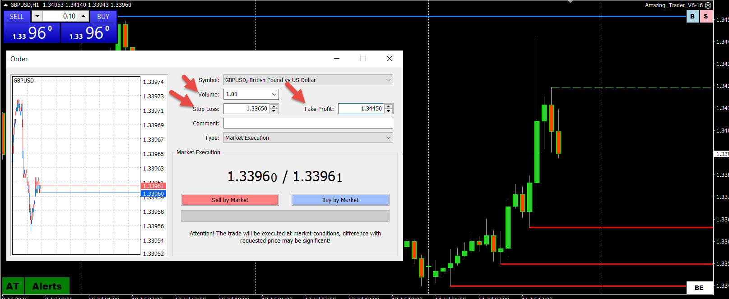This screenshot has width=729, height=299.
Task: Click the one-click BUY panel button
Action: point(103,16)
